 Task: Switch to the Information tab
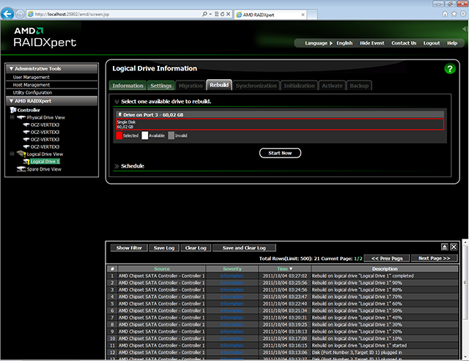[x=128, y=86]
